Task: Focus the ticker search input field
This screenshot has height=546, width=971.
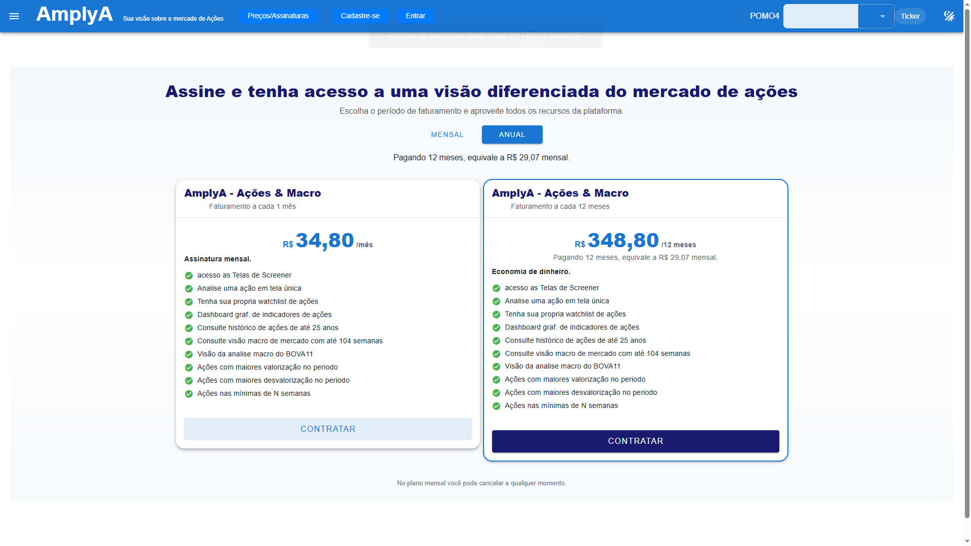Action: tap(821, 16)
